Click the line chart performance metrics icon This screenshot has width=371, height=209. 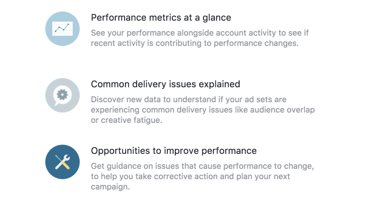(63, 29)
